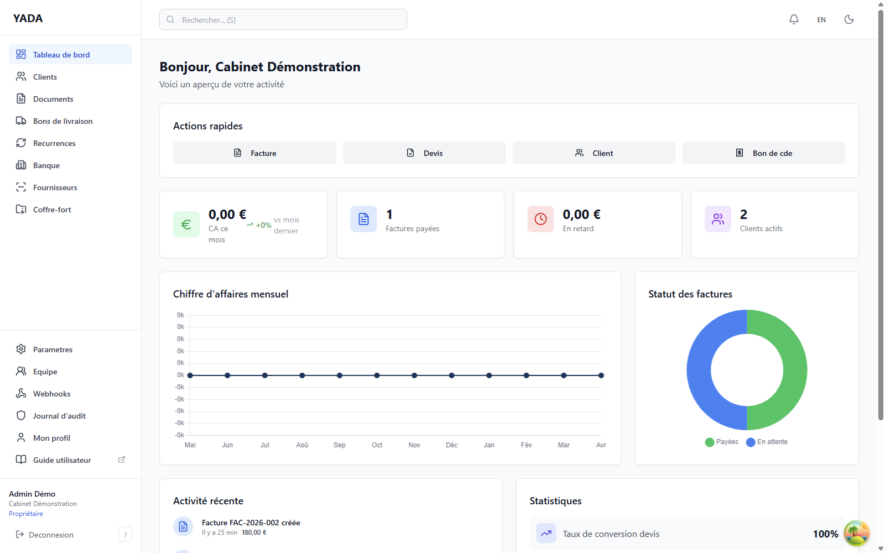This screenshot has width=885, height=553.
Task: Toggle dark mode moon icon
Action: (849, 19)
